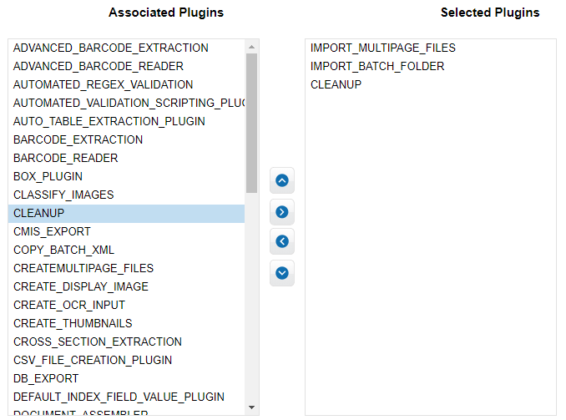Select IMPORT_MULTIPAGE_FILES in Selected Plugins
This screenshot has height=420, width=566.
point(430,48)
